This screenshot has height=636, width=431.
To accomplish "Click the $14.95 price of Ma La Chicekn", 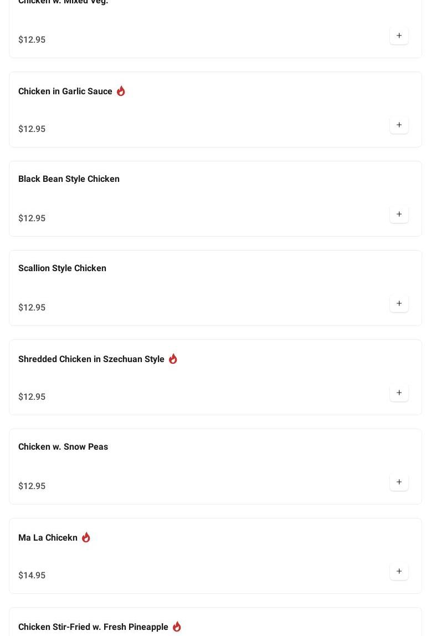I will click(x=32, y=576).
